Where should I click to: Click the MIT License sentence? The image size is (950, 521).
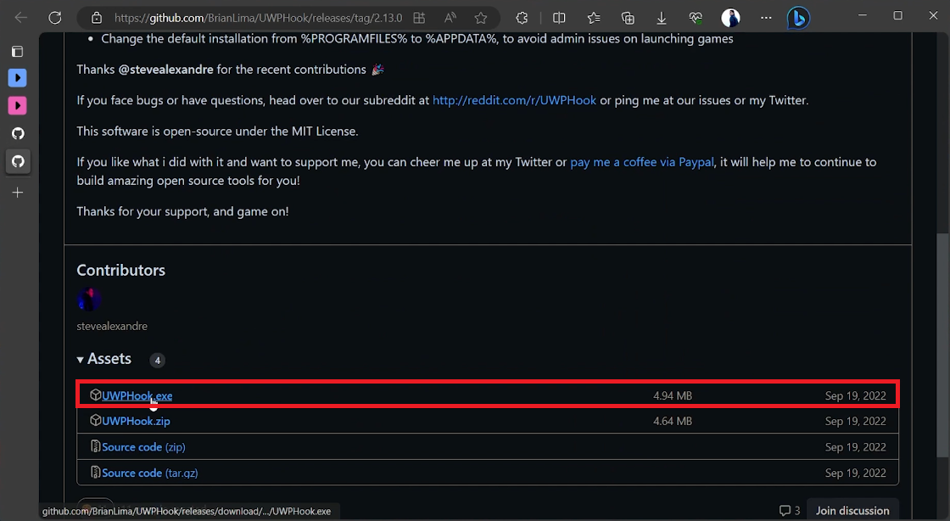pos(217,132)
